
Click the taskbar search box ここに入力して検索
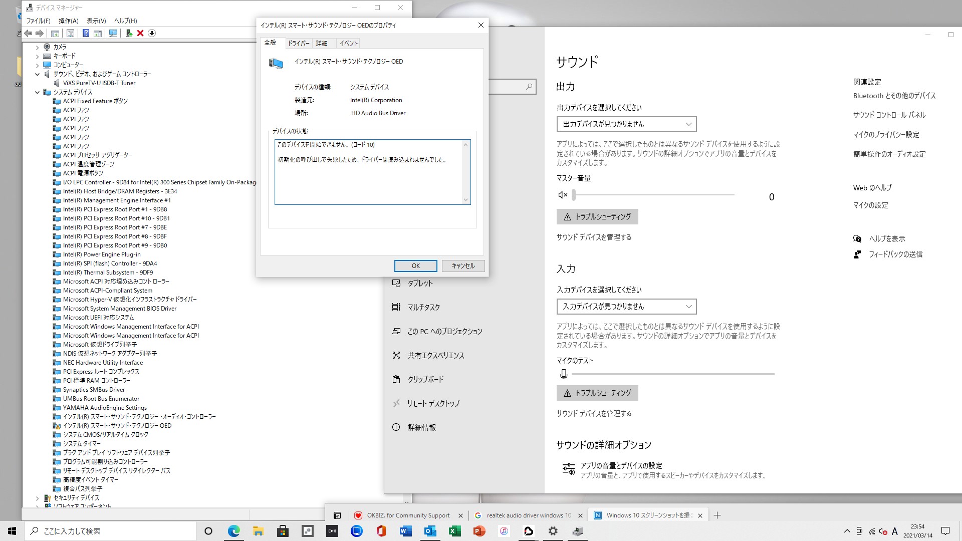pos(110,531)
